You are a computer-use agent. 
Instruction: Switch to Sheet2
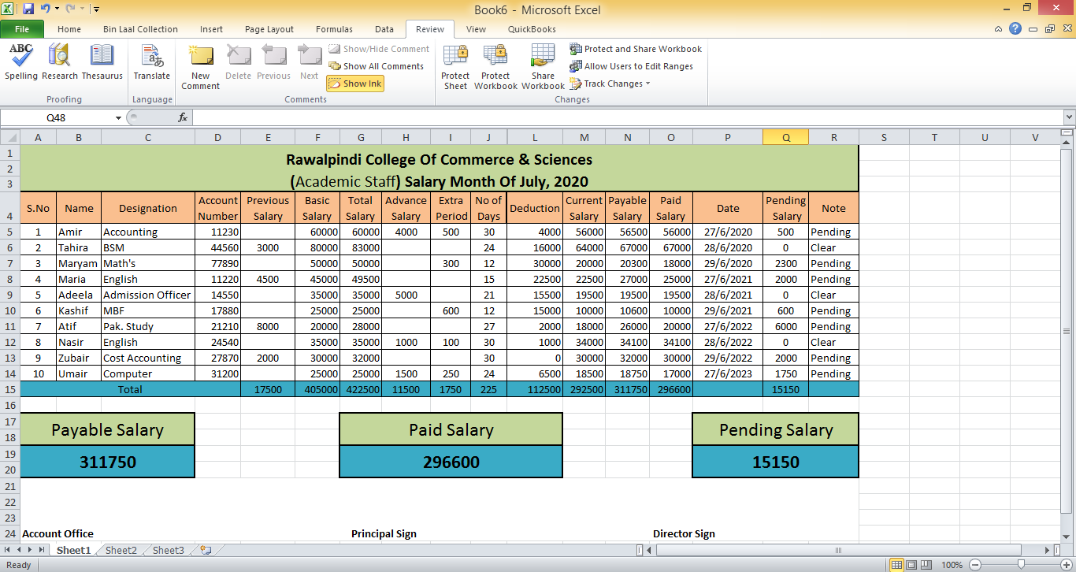point(120,550)
